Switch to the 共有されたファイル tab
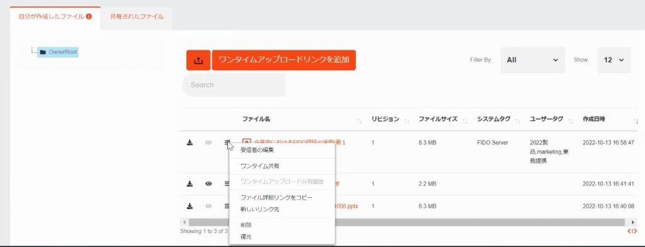Screen dimensions: 645x247 coord(137,17)
